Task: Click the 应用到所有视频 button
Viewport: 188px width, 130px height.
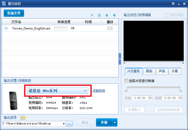Action: [168, 110]
